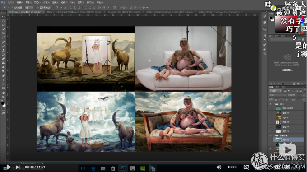Pick the Horizontal Type tool

3,80
